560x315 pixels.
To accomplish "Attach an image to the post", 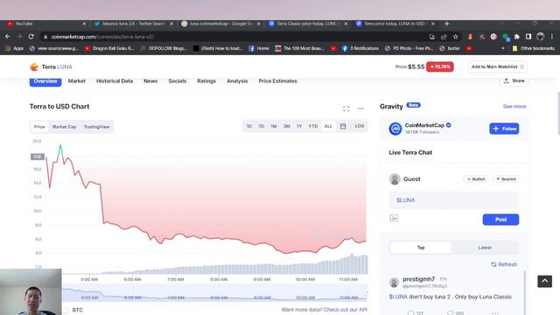I will (394, 218).
